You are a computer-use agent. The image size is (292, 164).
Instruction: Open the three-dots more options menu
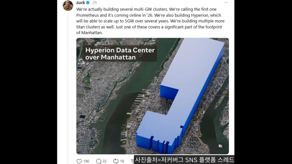(x=226, y=3)
